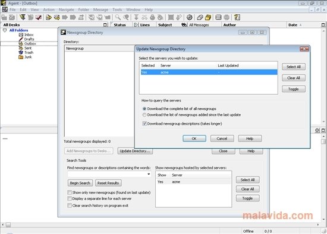This screenshot has height=234, width=327.
Task: Click Toggle beside the hosted servers list
Action: pyautogui.click(x=247, y=198)
